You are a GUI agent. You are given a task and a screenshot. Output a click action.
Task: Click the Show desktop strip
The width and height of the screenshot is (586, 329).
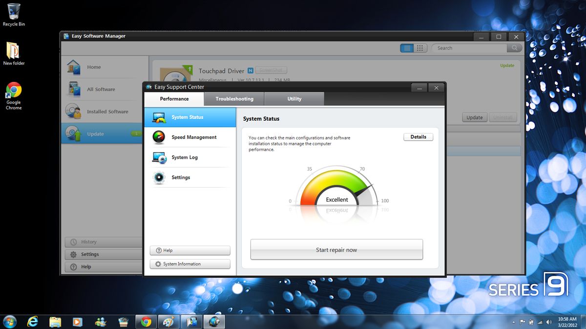583,322
